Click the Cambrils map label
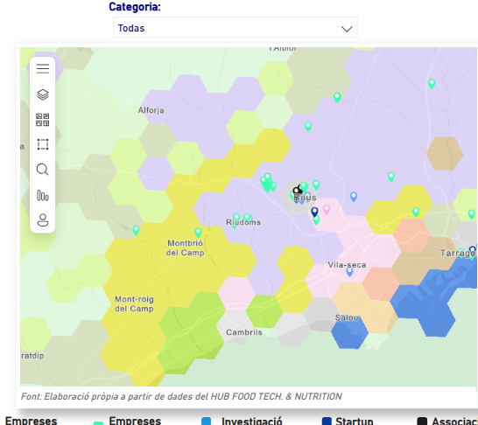The height and width of the screenshot is (425, 478). point(244,332)
